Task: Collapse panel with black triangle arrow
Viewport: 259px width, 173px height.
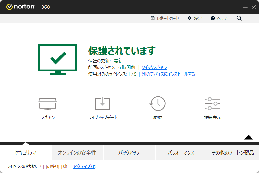Action: pos(249,137)
